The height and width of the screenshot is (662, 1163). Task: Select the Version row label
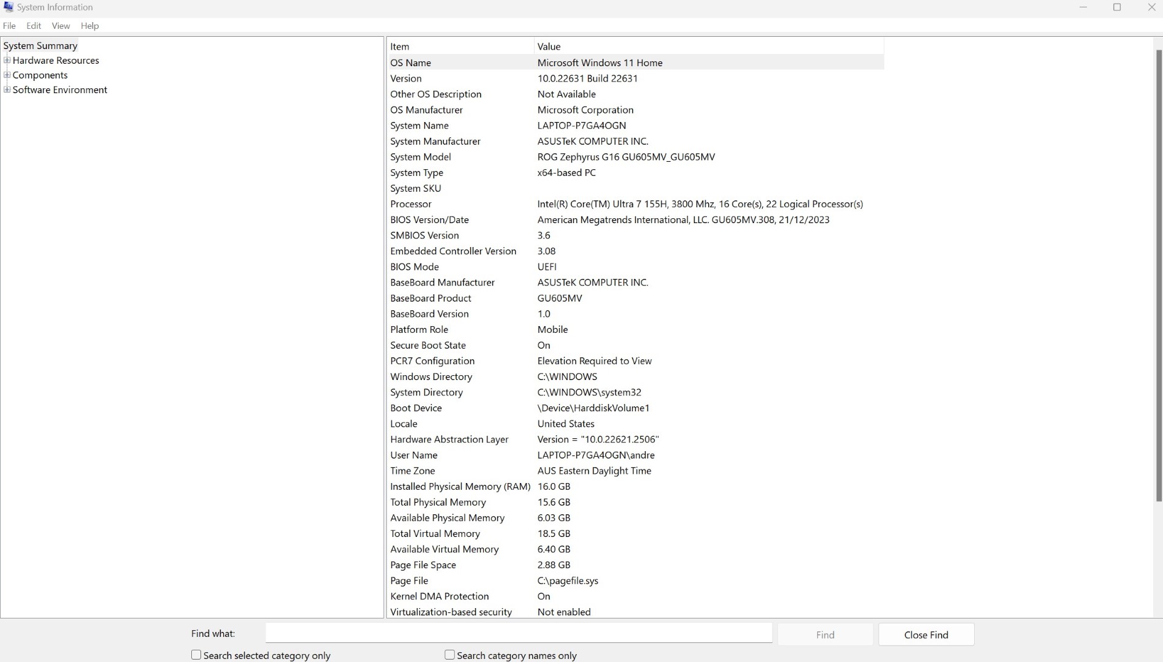pos(406,78)
